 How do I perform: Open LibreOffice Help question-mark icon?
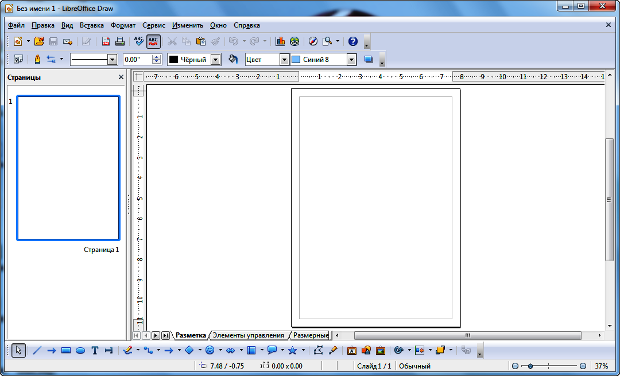353,41
